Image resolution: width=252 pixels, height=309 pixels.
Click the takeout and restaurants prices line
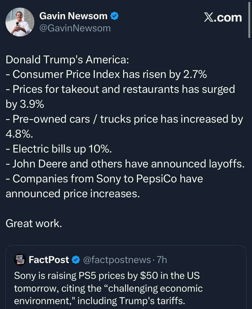[121, 90]
